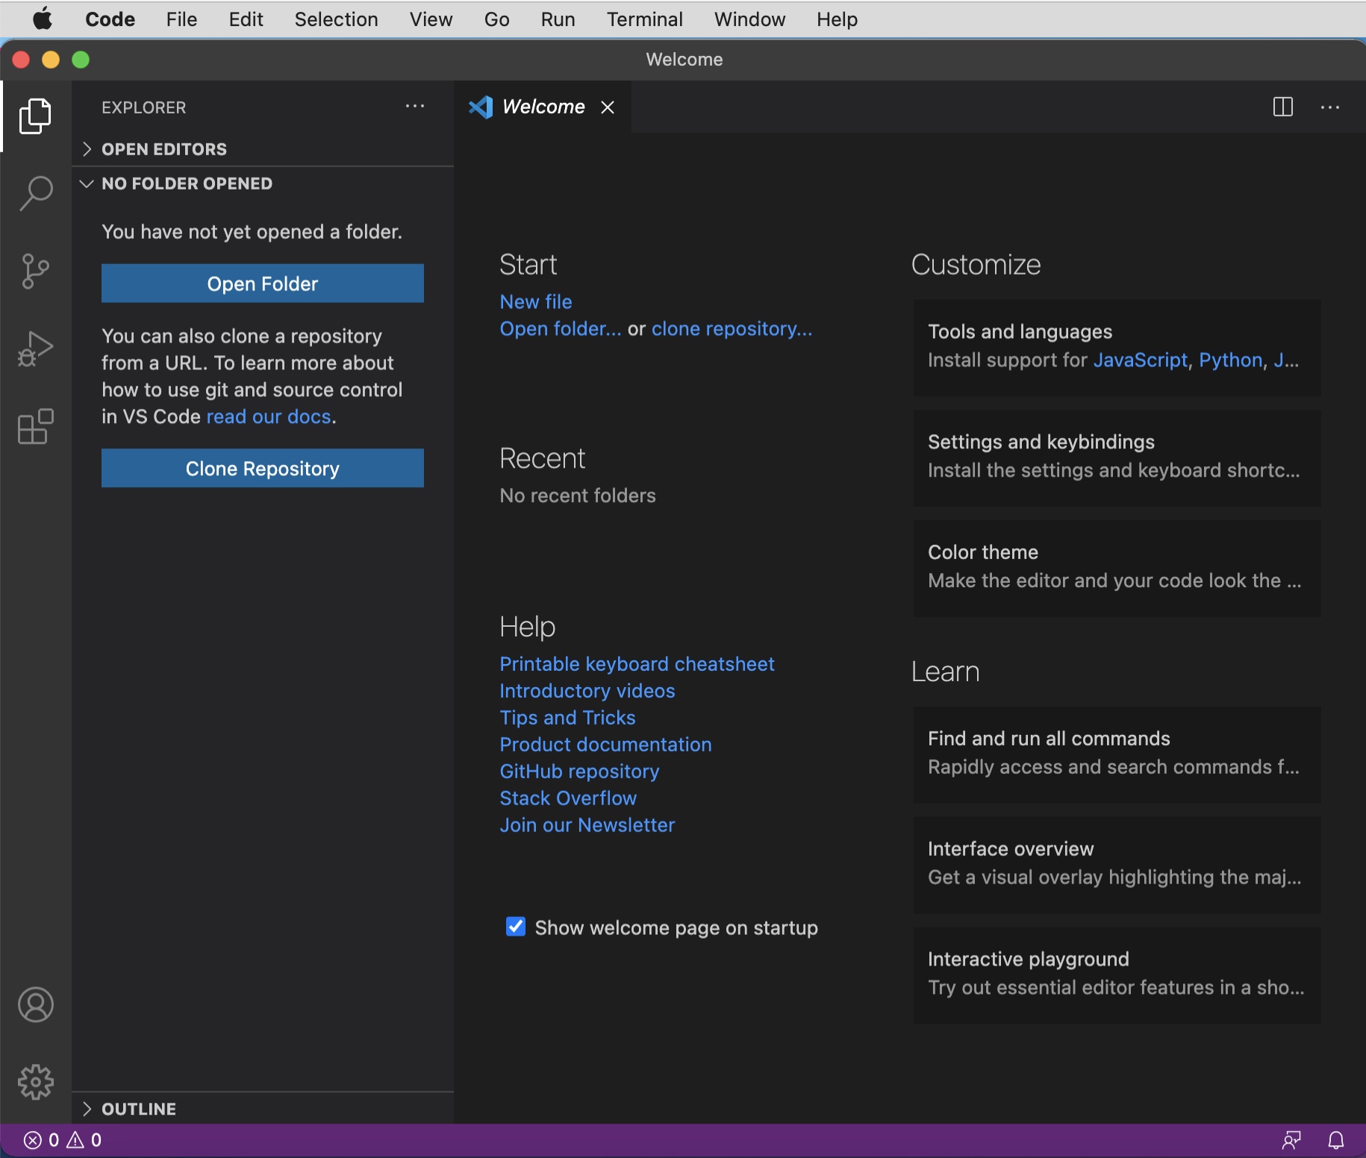Click the Explorer more actions ellipsis
The height and width of the screenshot is (1158, 1366).
(415, 107)
